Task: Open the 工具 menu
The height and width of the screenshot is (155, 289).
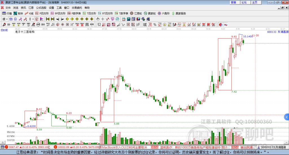Action: tap(59, 8)
